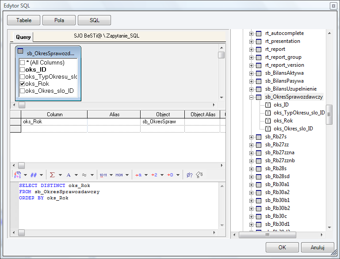
Task: Click table icon next to rt_autocomplete
Action: coord(259,34)
